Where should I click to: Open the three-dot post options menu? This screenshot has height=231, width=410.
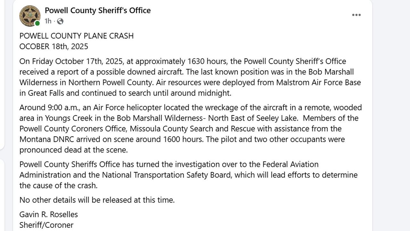pos(356,15)
